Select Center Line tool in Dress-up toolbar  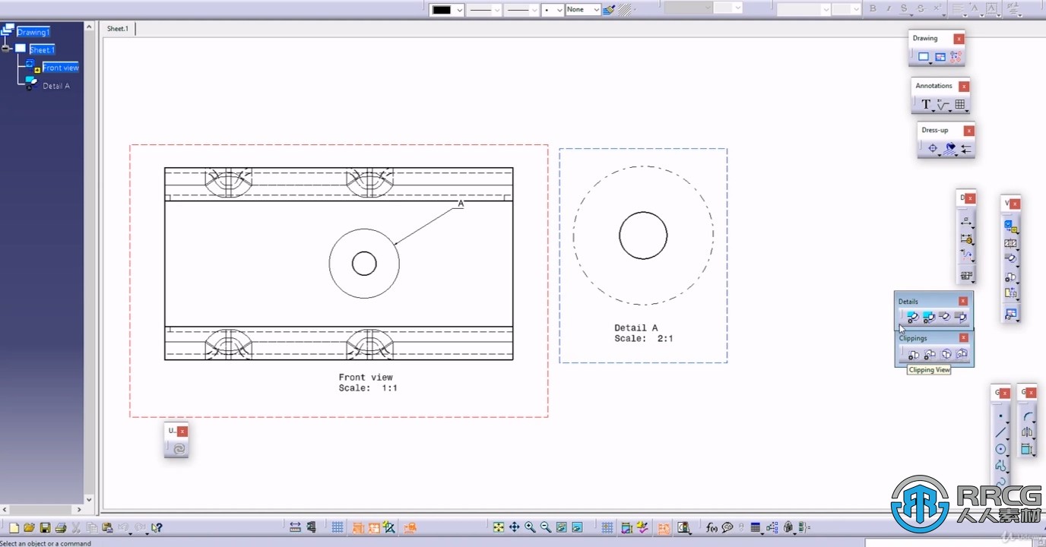coord(933,149)
